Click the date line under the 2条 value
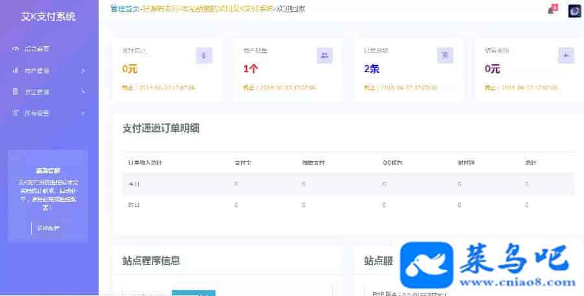 tap(400, 88)
